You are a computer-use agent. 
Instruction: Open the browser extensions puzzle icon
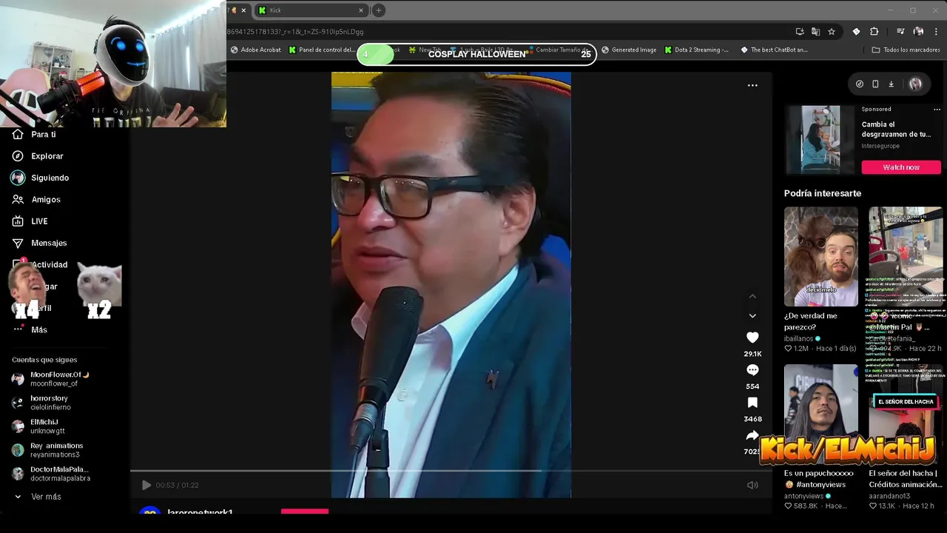point(874,32)
